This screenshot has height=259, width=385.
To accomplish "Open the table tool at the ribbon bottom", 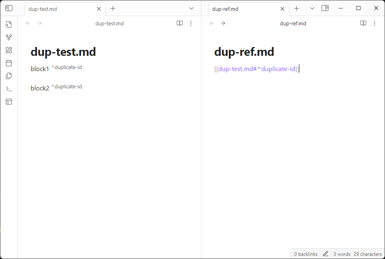I will [x=9, y=102].
